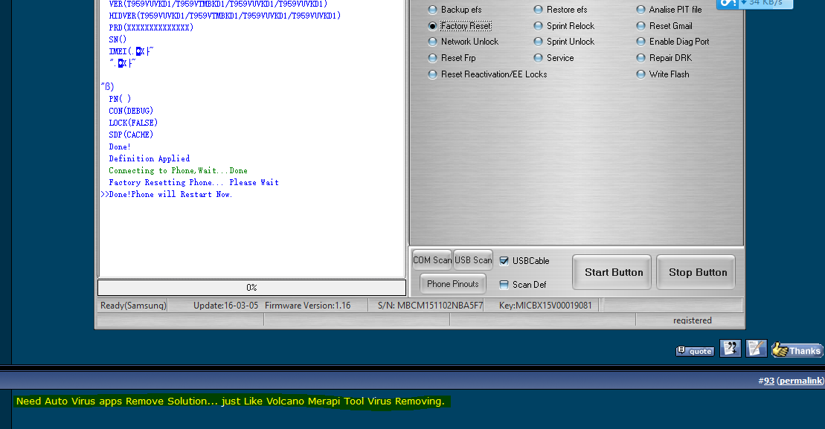The image size is (825, 429).
Task: Click the 'SN()' log line
Action: [118, 39]
